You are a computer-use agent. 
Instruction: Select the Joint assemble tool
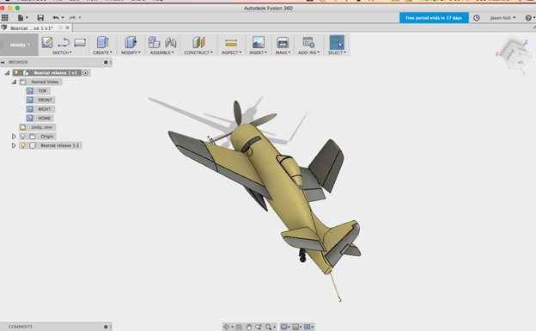(170, 42)
